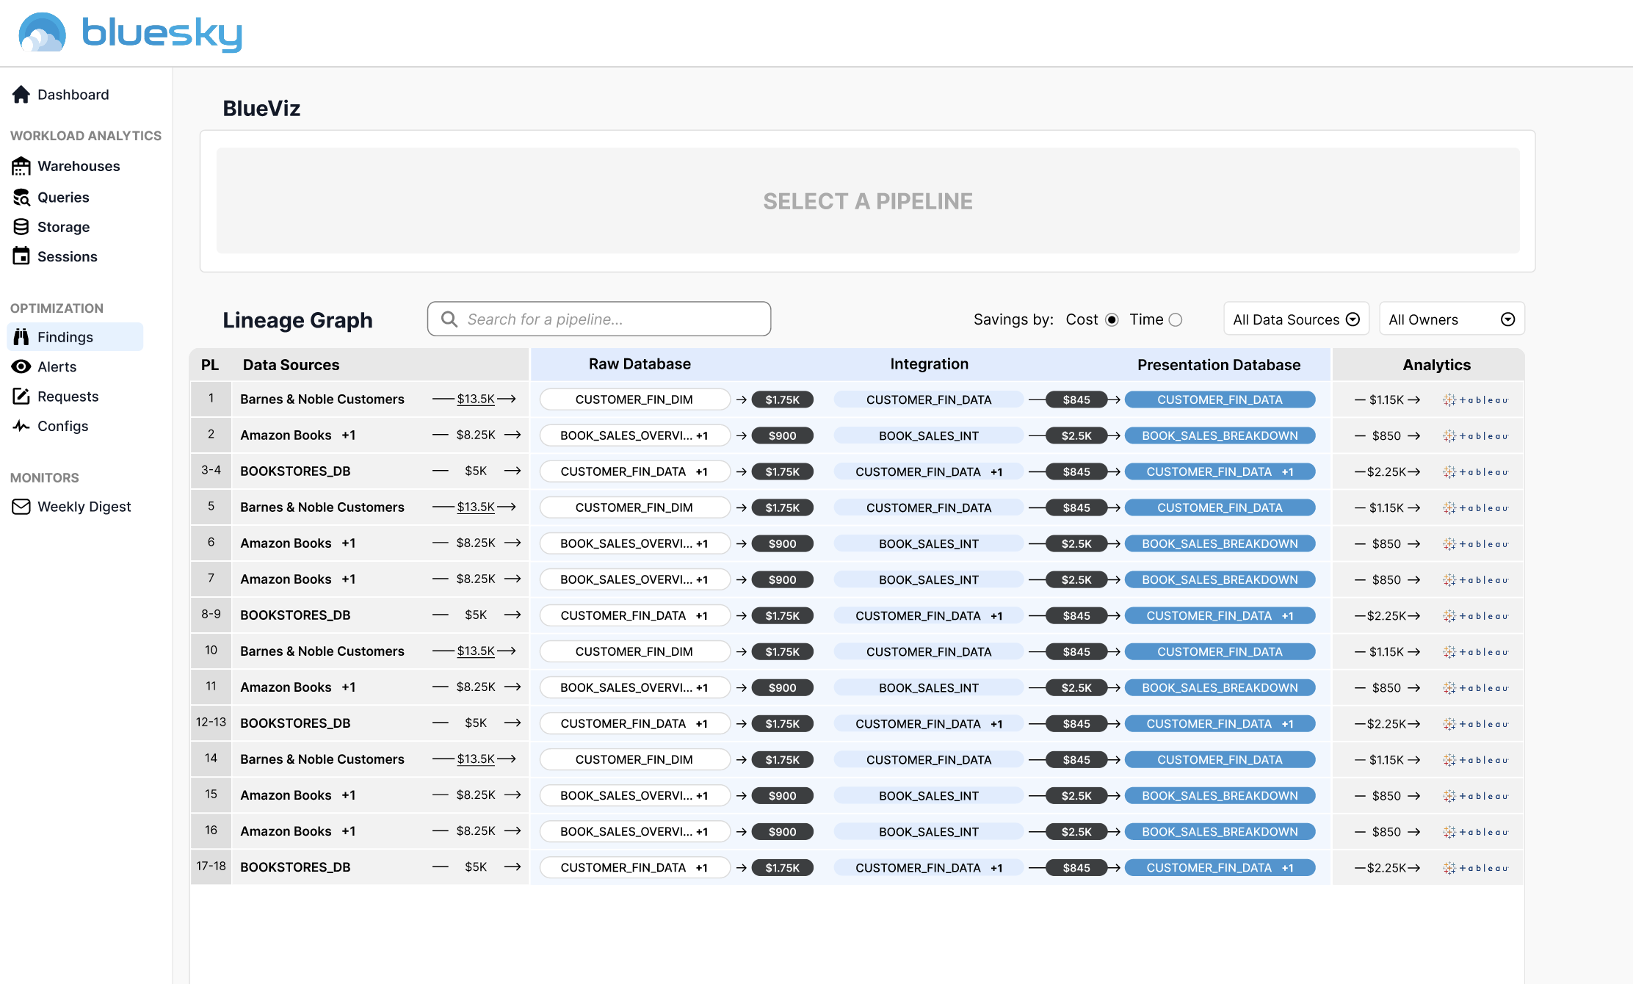This screenshot has width=1633, height=984.
Task: Expand the All Owners dropdown
Action: (1452, 319)
